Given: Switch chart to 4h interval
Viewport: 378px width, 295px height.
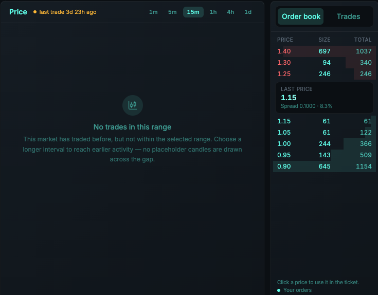Looking at the screenshot, I should tap(230, 12).
